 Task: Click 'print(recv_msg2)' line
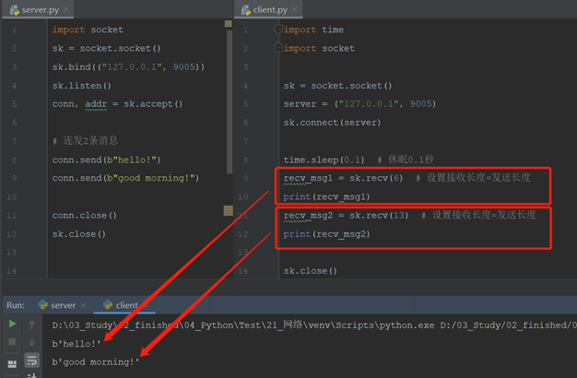click(326, 234)
